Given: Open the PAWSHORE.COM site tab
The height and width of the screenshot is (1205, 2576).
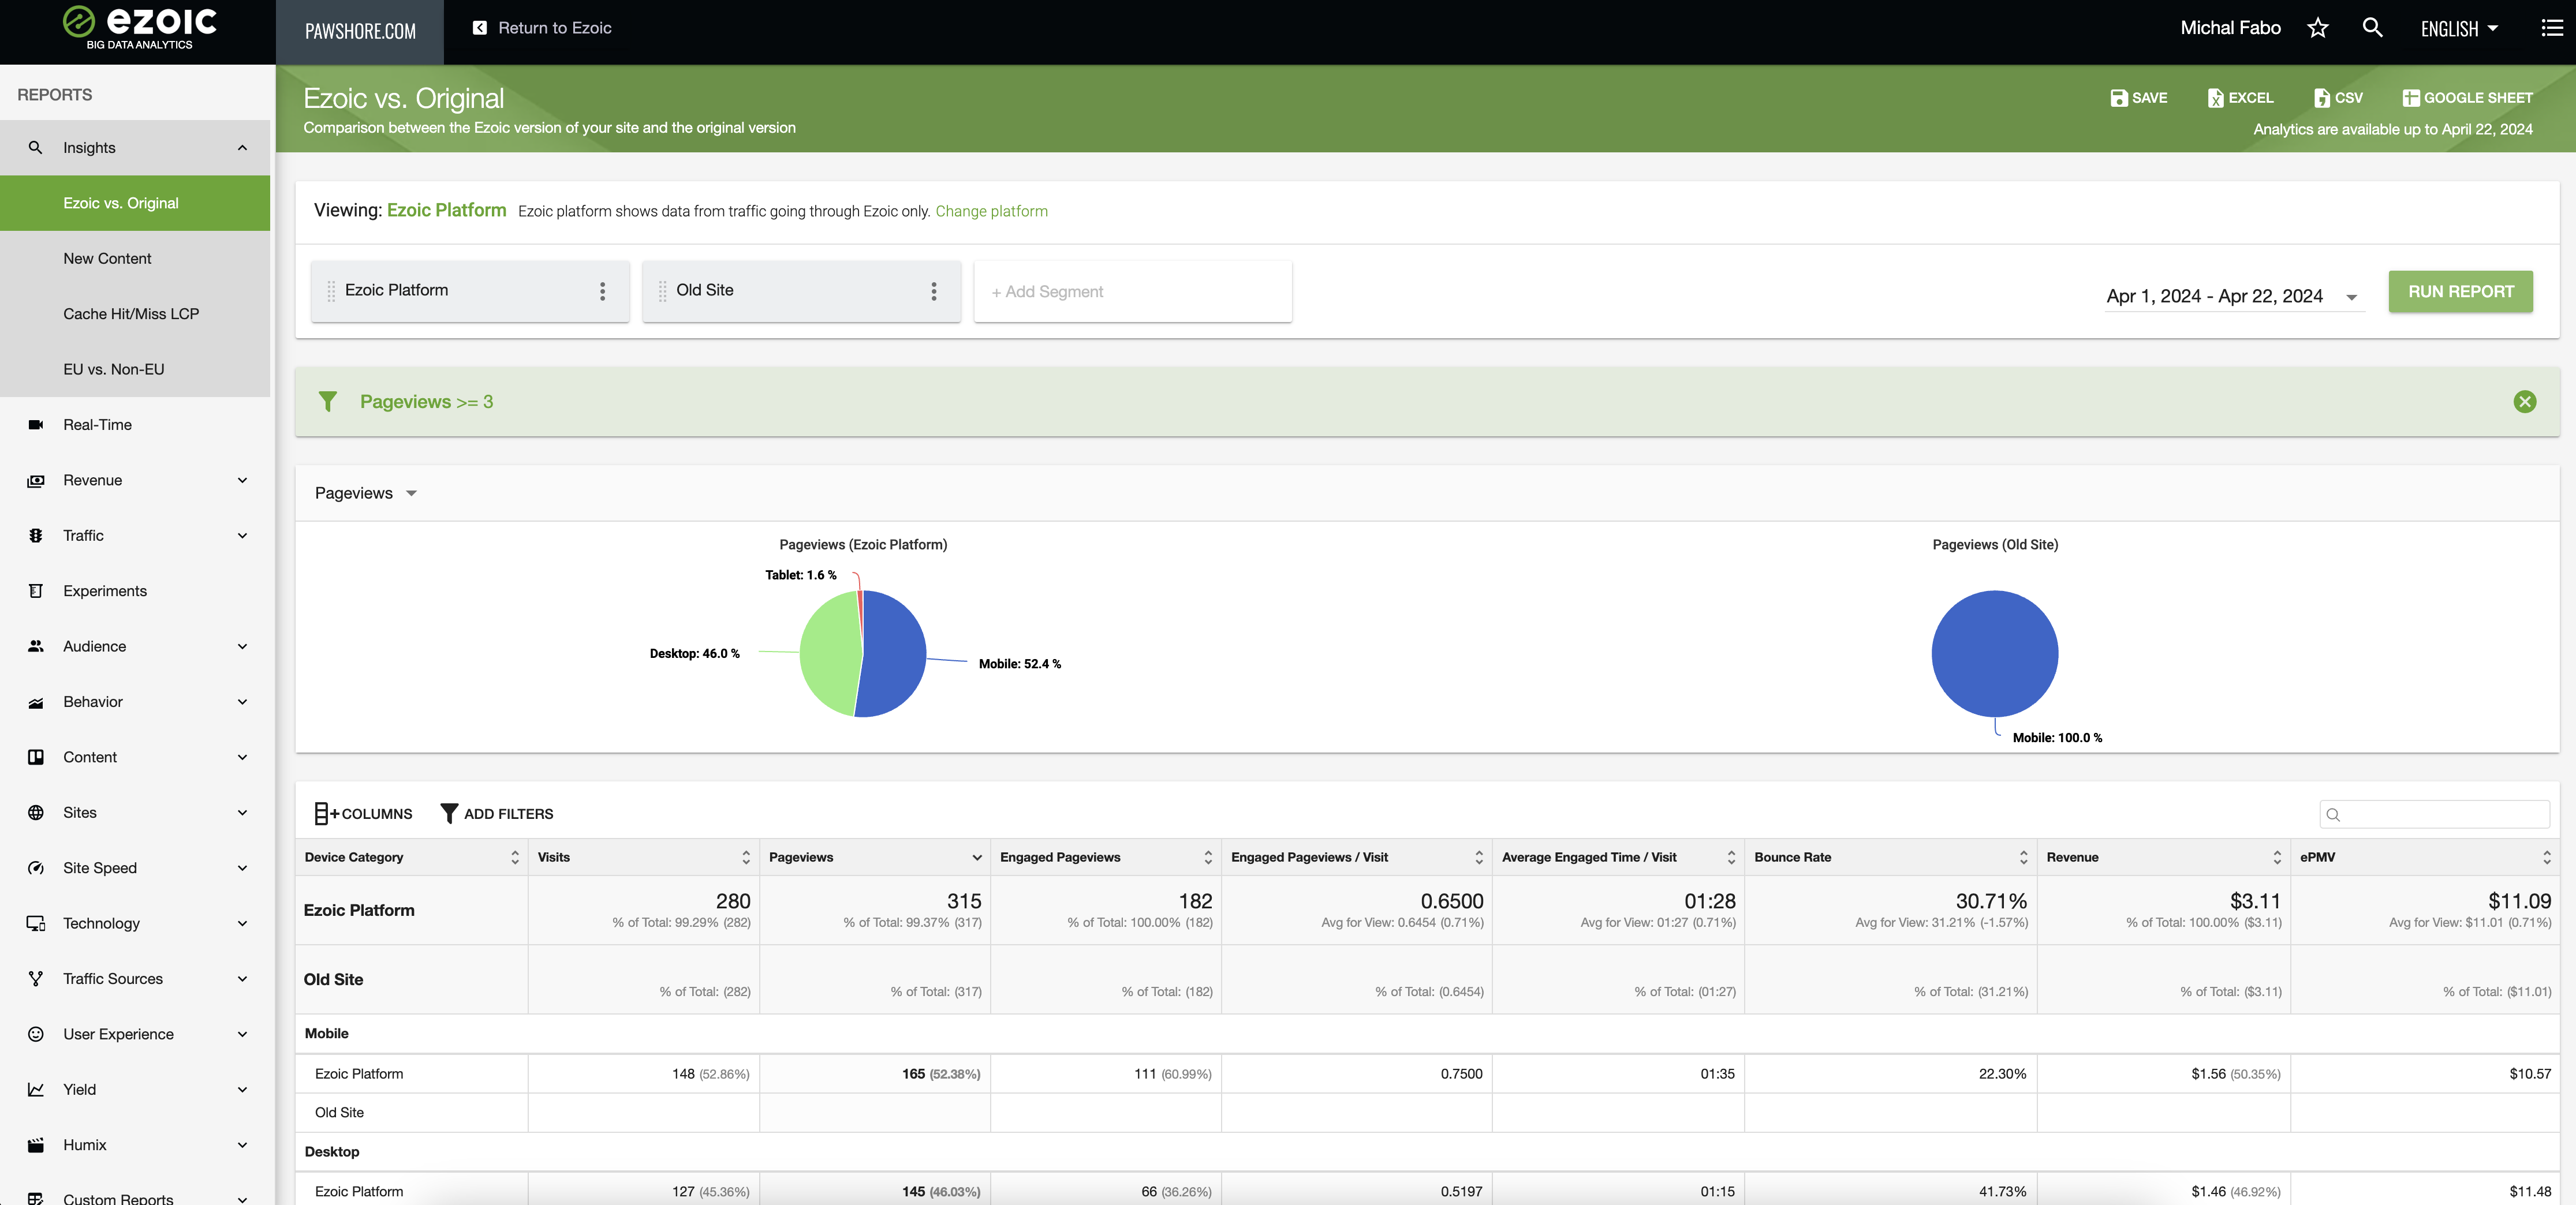Looking at the screenshot, I should (x=360, y=32).
